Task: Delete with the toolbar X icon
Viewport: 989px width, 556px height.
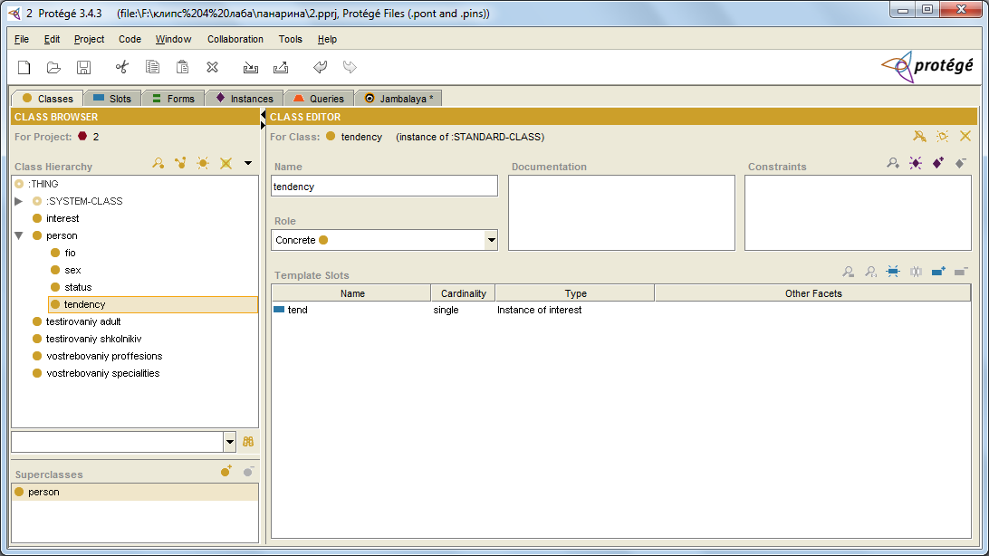Action: (213, 67)
